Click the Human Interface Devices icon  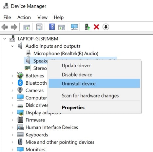[20, 127]
